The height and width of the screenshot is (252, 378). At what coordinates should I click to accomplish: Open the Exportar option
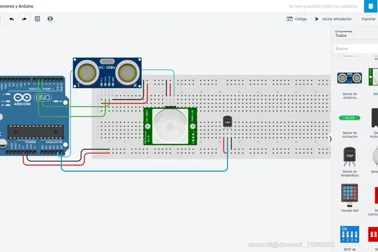[369, 19]
